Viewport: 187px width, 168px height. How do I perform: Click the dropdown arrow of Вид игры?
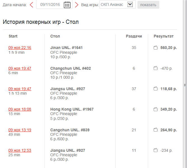(x=130, y=4)
